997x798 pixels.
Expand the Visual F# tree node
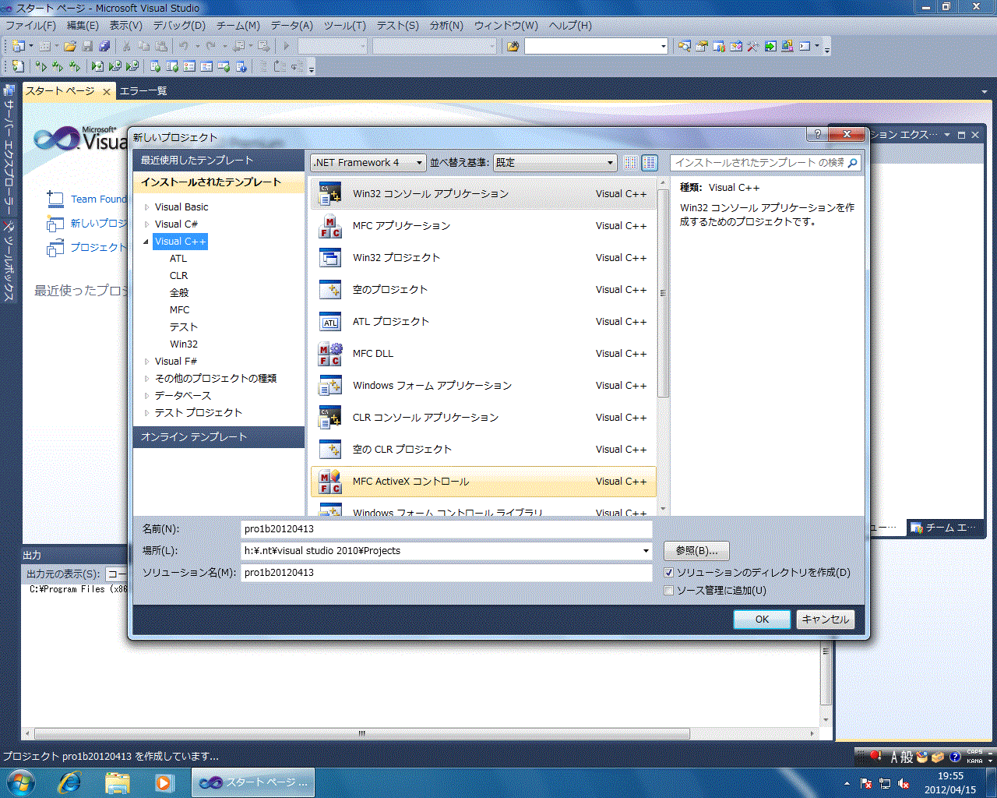coord(146,362)
